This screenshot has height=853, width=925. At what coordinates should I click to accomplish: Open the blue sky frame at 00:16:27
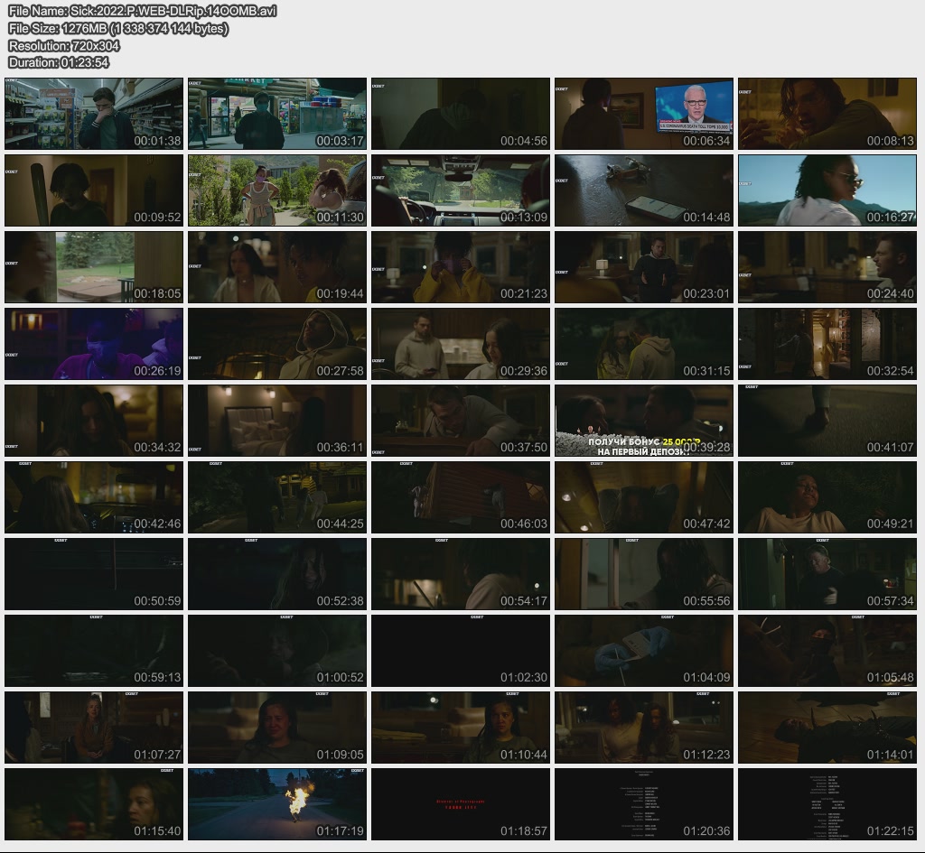coord(827,190)
